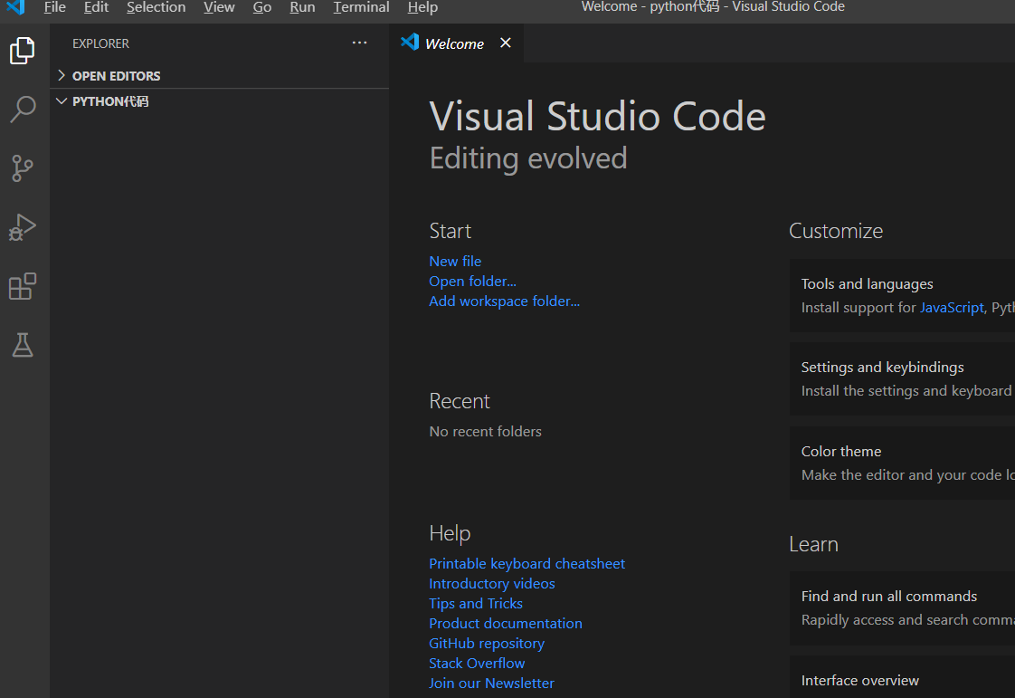
Task: Expand the Open Editors section
Action: (x=116, y=76)
